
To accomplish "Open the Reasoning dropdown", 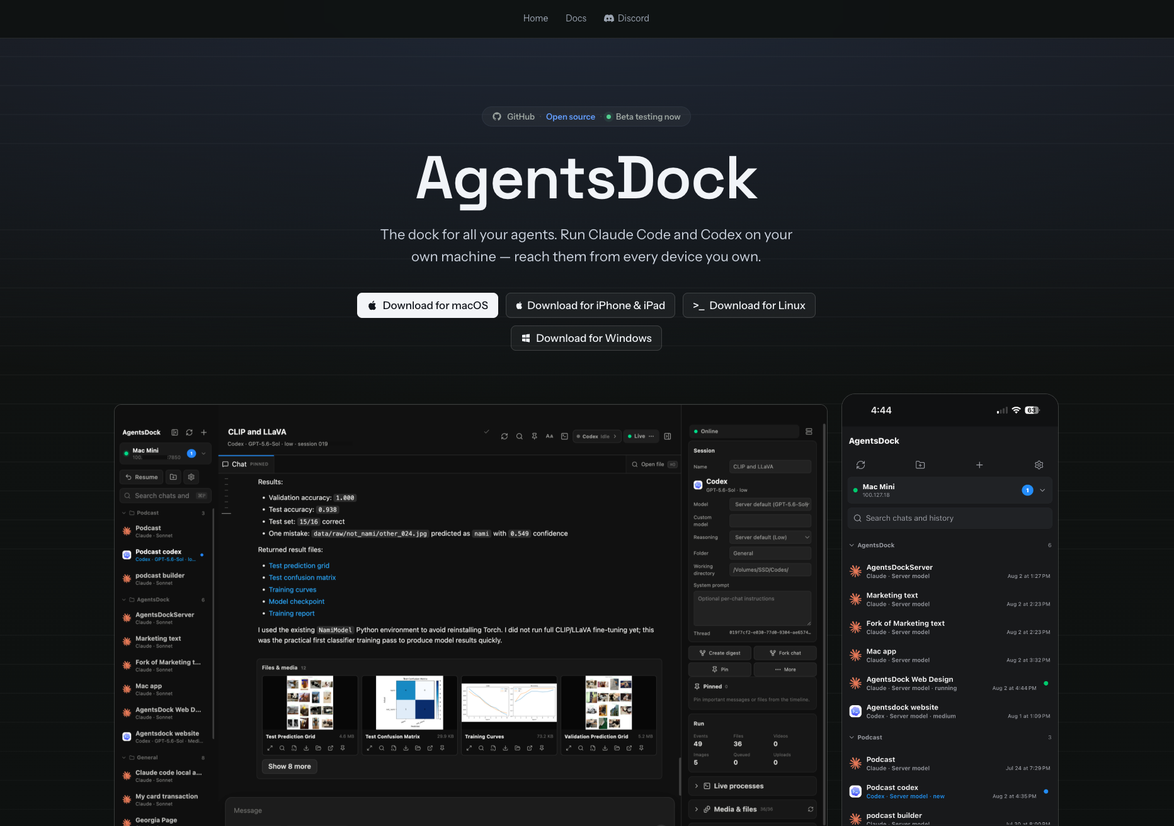I will tap(770, 538).
